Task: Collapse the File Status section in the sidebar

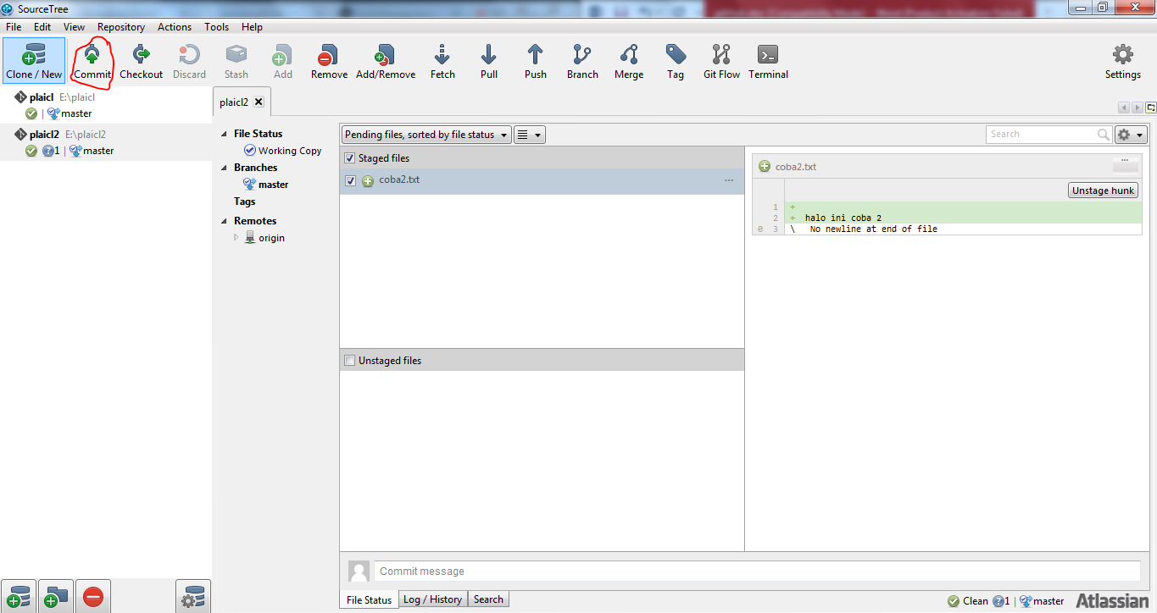Action: pos(225,134)
